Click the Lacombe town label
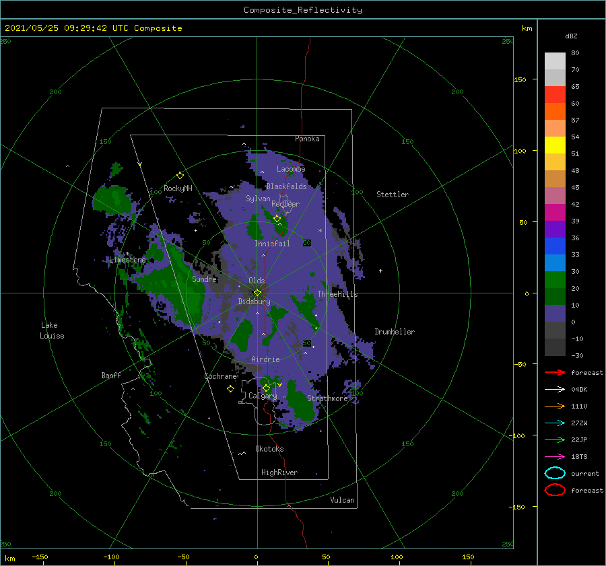The image size is (606, 566). [291, 169]
